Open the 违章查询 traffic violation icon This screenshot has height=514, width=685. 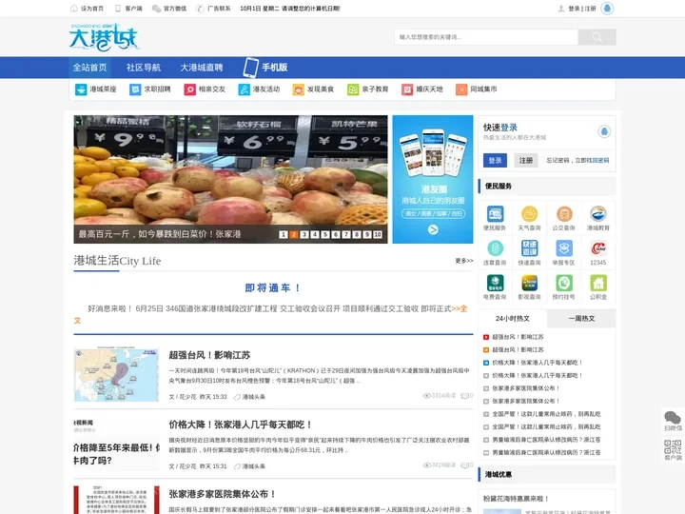coord(495,248)
